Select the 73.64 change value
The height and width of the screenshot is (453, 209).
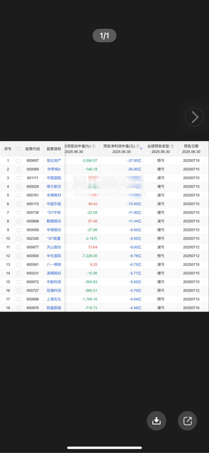point(93,247)
